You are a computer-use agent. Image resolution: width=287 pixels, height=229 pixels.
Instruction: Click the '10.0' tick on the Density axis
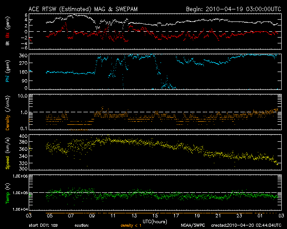(22, 96)
